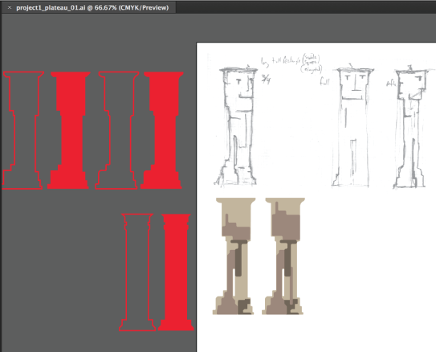Click the handwritten 'full' label

324,81
